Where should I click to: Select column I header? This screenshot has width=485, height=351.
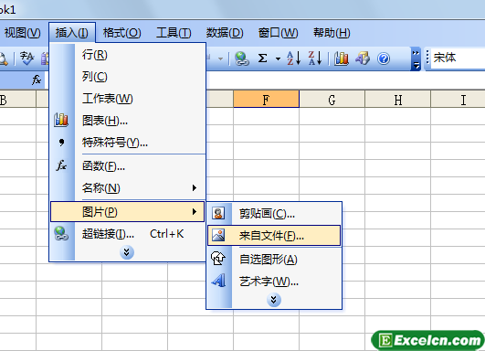pos(459,100)
